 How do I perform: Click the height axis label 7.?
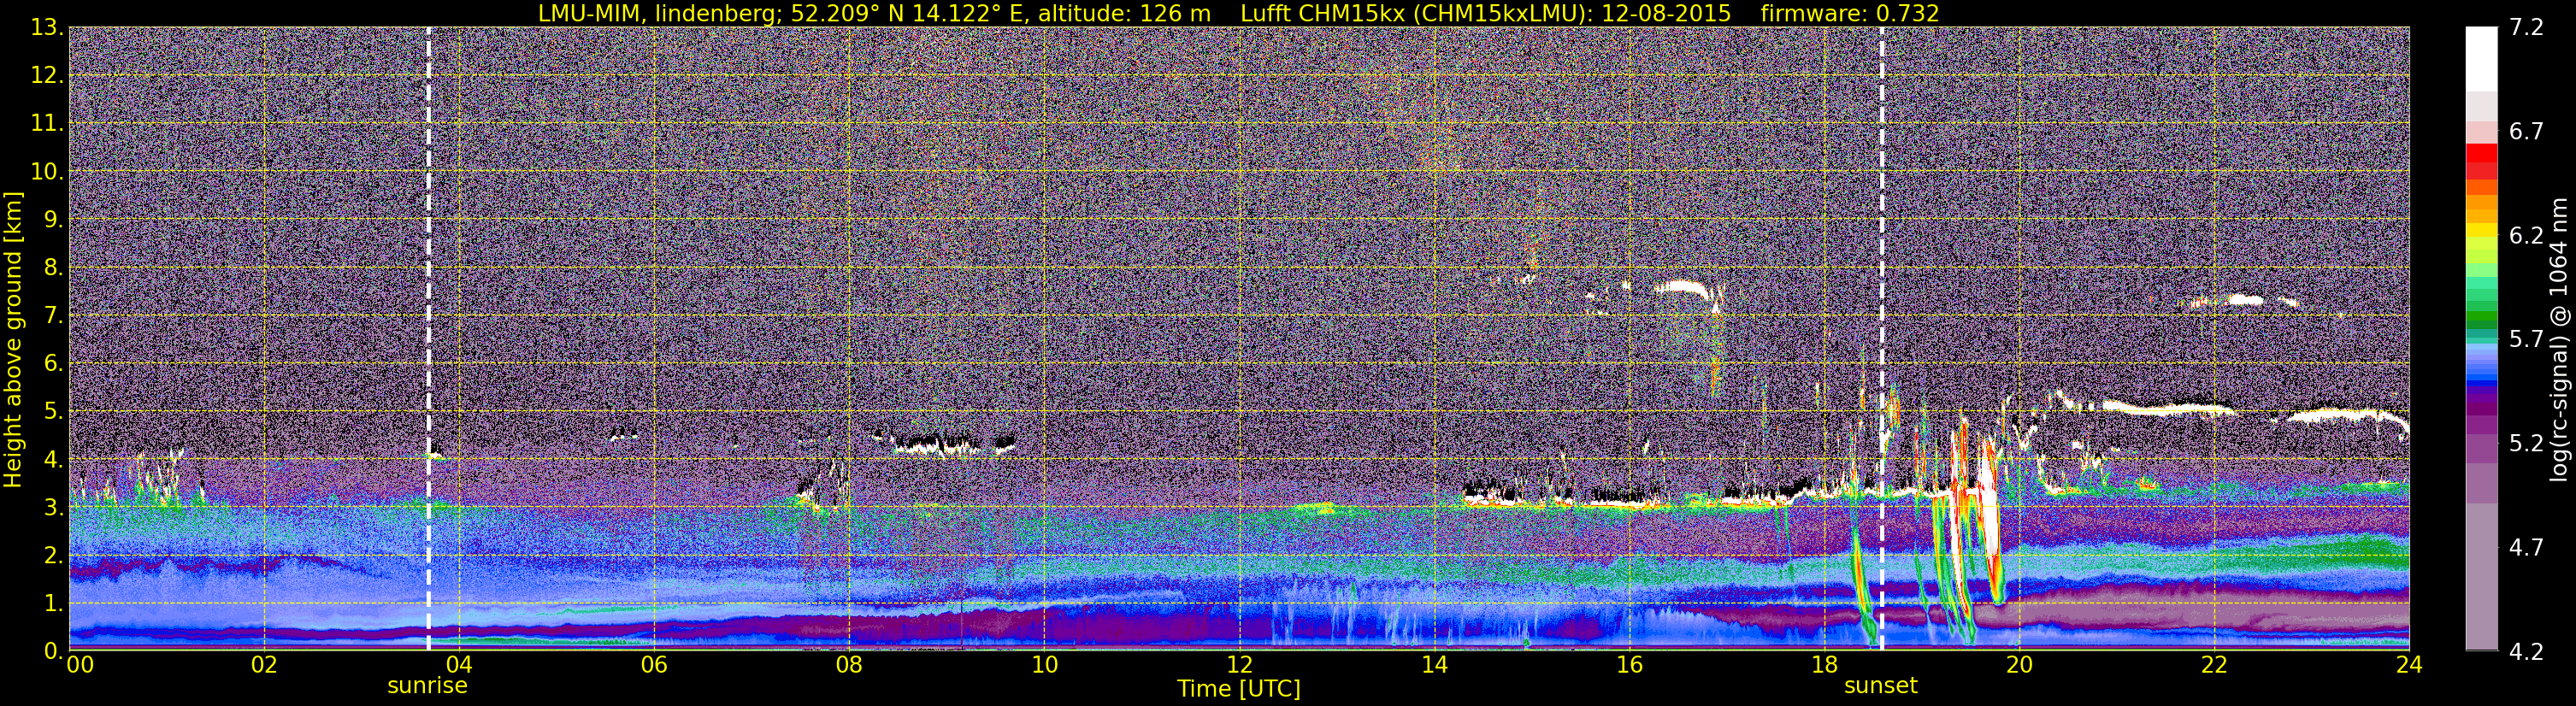tap(52, 315)
